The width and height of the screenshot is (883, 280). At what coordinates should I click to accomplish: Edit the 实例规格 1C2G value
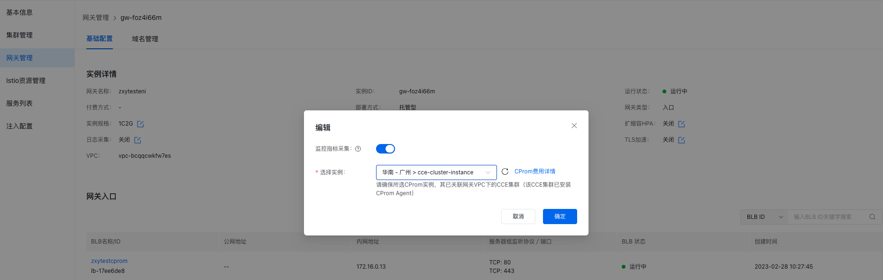[x=140, y=124]
